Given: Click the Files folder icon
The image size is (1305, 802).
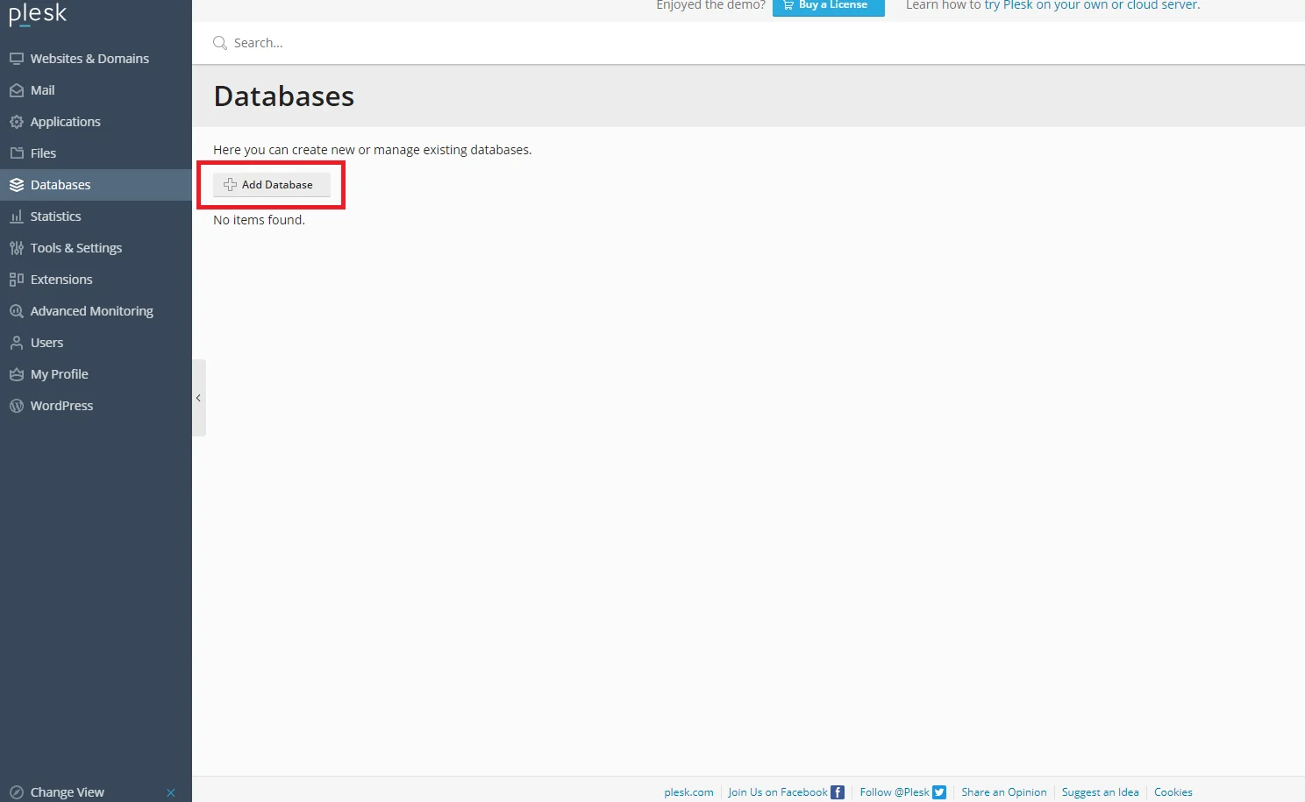Looking at the screenshot, I should pyautogui.click(x=17, y=153).
